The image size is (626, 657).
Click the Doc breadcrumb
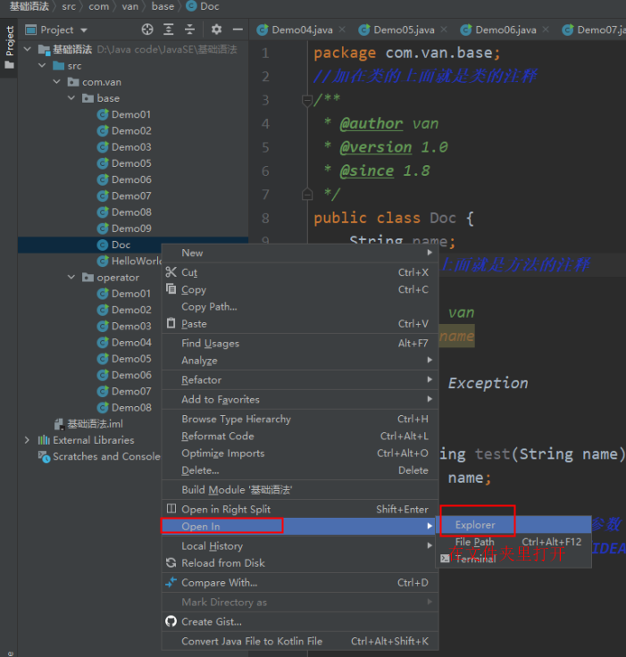point(209,6)
